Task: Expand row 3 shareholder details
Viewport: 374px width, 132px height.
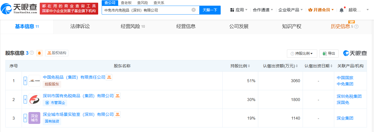Action: (x=25, y=118)
